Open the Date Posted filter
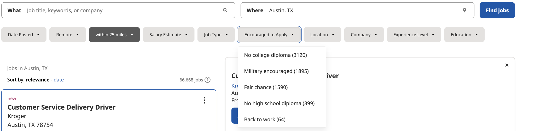The width and height of the screenshot is (535, 131). pos(24,35)
